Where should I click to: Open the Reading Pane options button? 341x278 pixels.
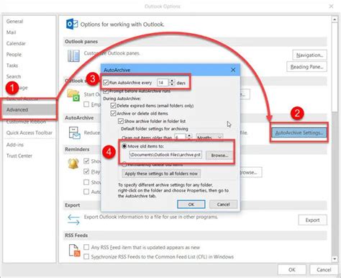[306, 67]
